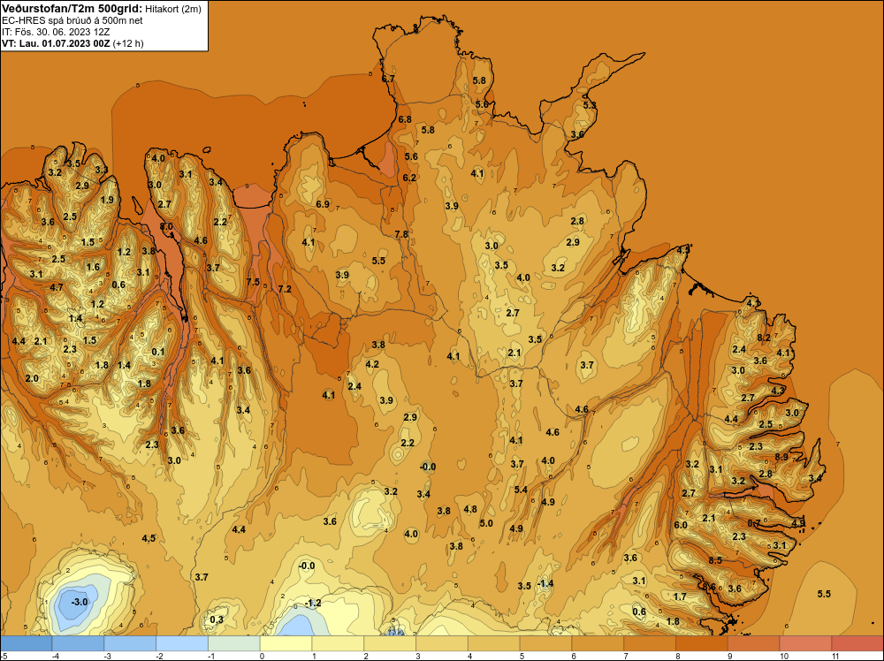
Task: Click the legend swatch between 7 and 8
Action: (650, 643)
